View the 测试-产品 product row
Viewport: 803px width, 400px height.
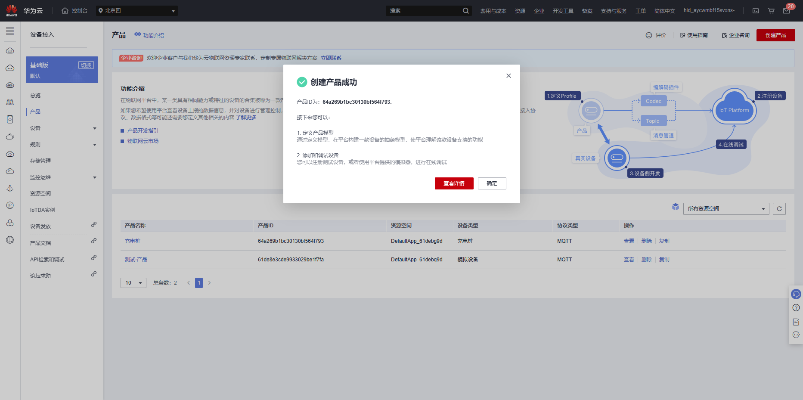click(629, 260)
